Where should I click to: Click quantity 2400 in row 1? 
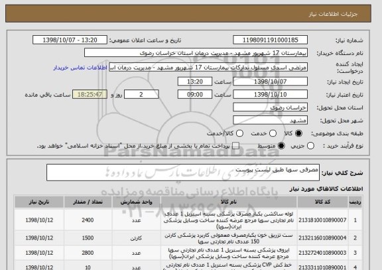pos(88,220)
